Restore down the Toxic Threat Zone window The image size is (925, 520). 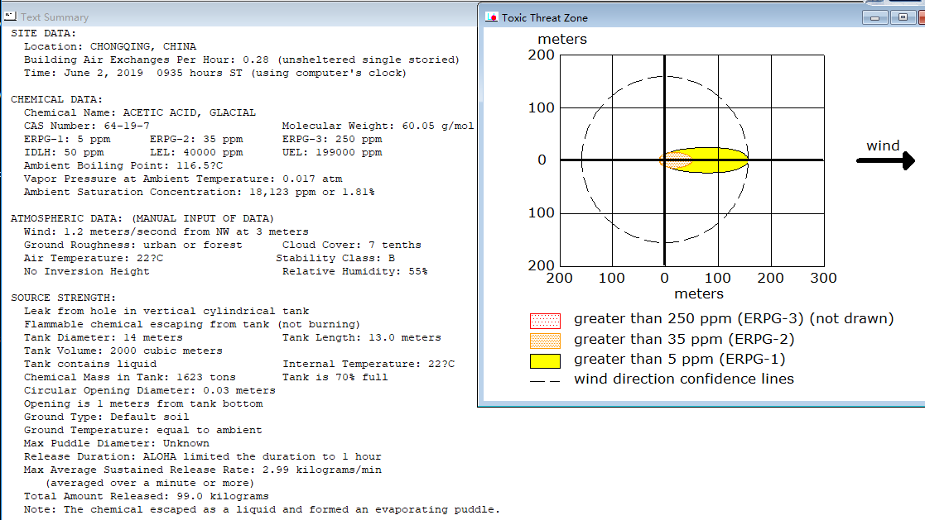click(903, 17)
